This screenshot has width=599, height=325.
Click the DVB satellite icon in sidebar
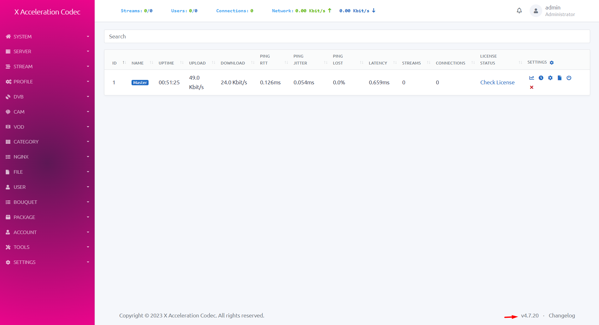click(x=8, y=97)
